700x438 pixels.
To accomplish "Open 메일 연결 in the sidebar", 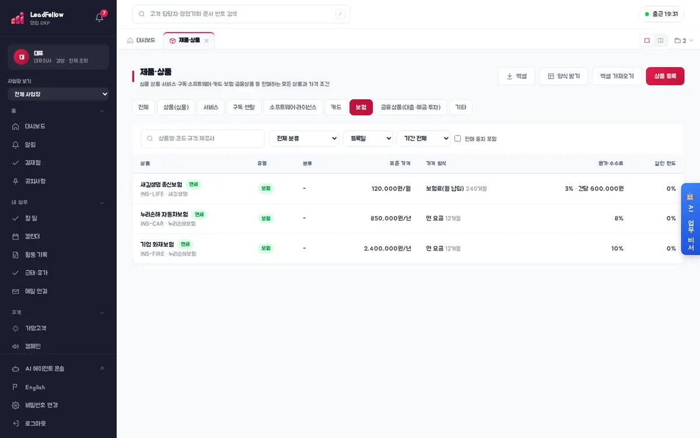I will pos(58,291).
